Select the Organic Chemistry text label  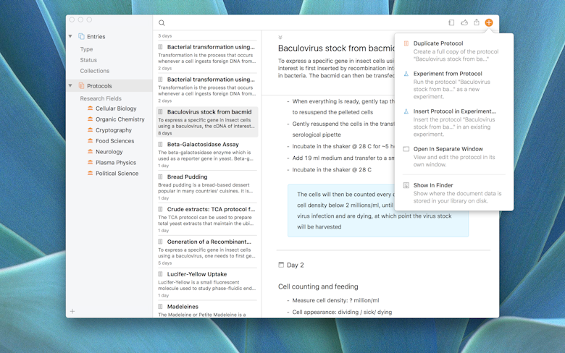120,119
